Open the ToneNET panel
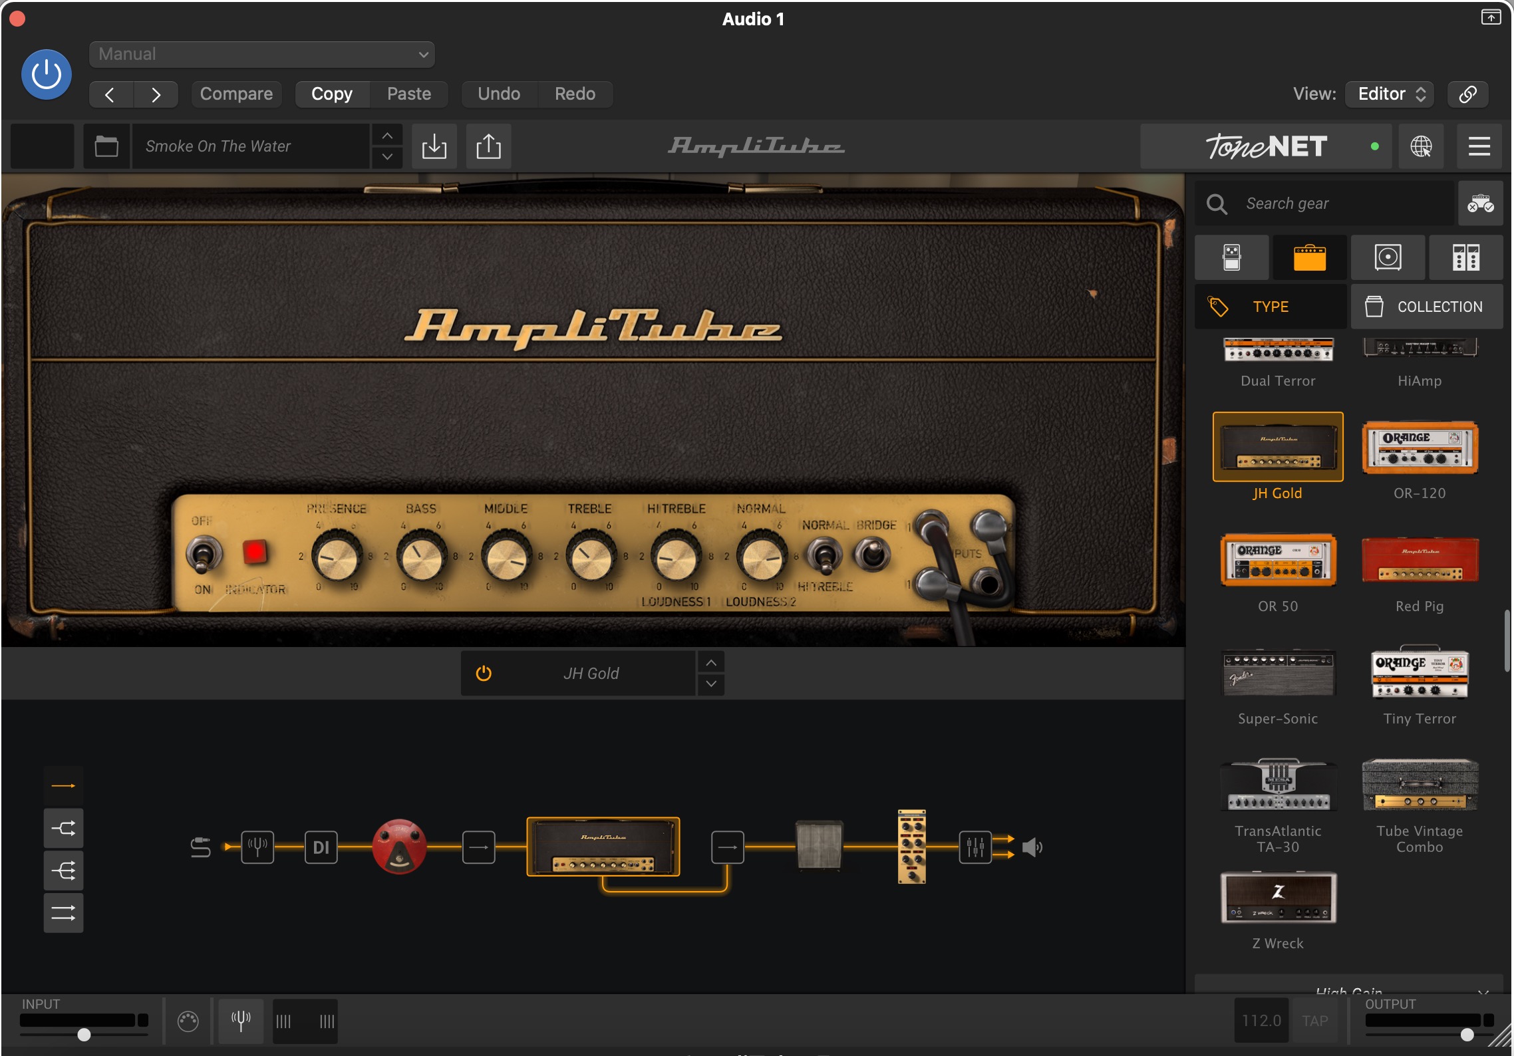Image resolution: width=1514 pixels, height=1056 pixels. click(x=1266, y=146)
